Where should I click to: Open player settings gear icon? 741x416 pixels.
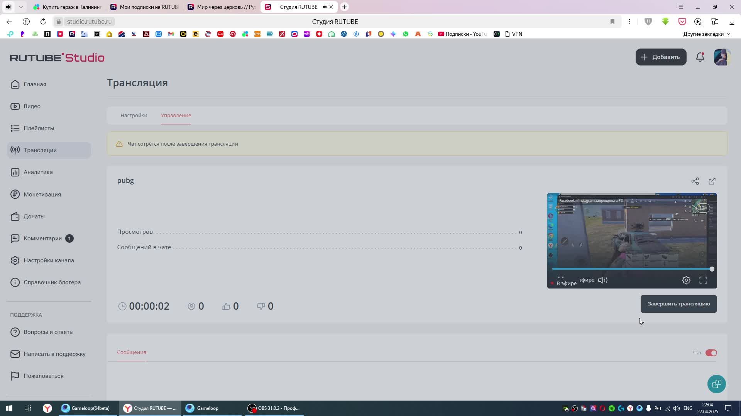(x=686, y=280)
